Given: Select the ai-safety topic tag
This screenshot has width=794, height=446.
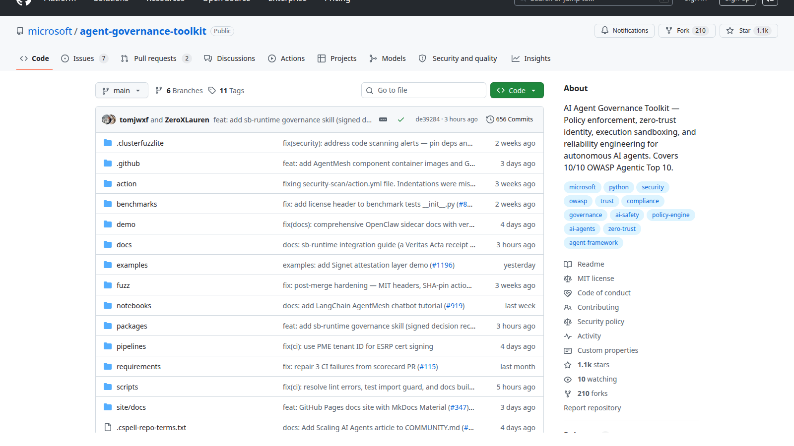Looking at the screenshot, I should (627, 215).
